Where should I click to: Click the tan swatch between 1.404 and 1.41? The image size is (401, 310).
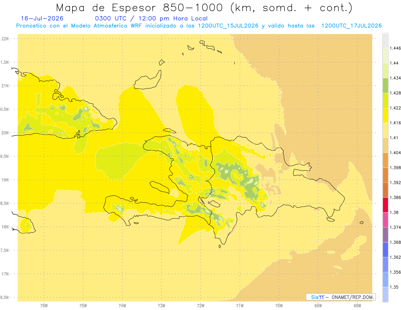(x=385, y=145)
